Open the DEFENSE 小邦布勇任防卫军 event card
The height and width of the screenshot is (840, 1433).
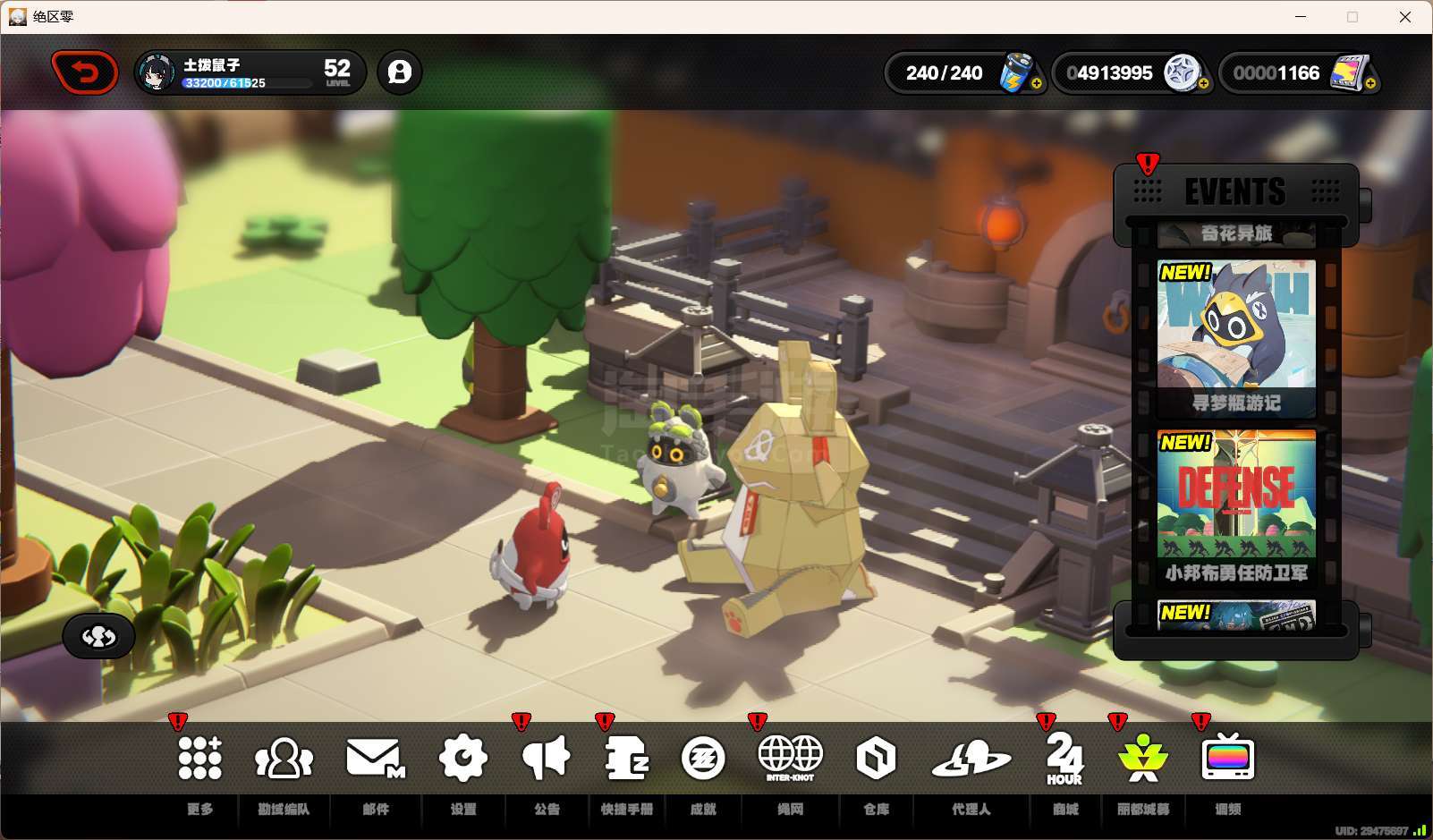pos(1236,509)
